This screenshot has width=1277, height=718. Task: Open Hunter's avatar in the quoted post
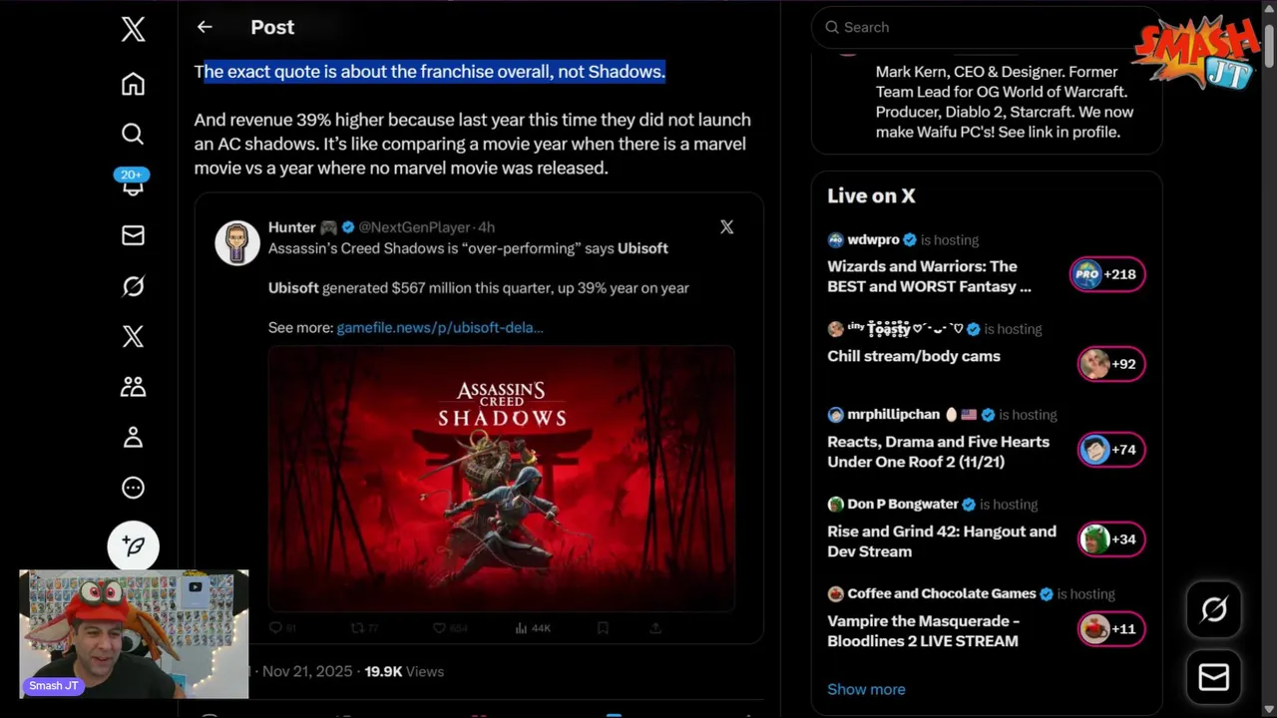click(237, 242)
